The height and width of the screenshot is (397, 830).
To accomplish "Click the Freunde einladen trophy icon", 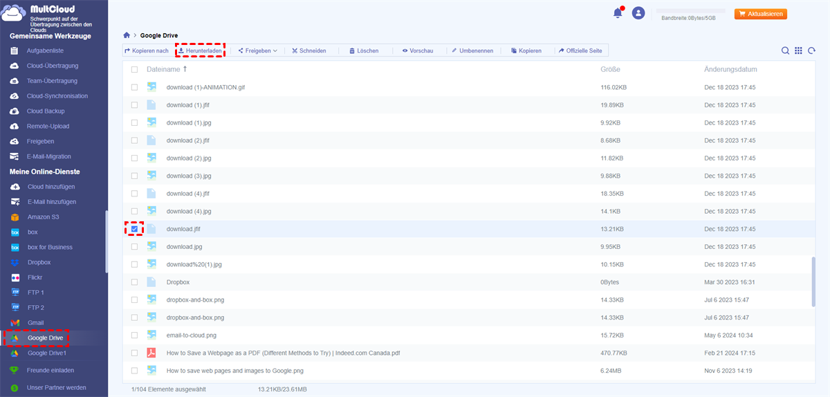I will pos(15,370).
